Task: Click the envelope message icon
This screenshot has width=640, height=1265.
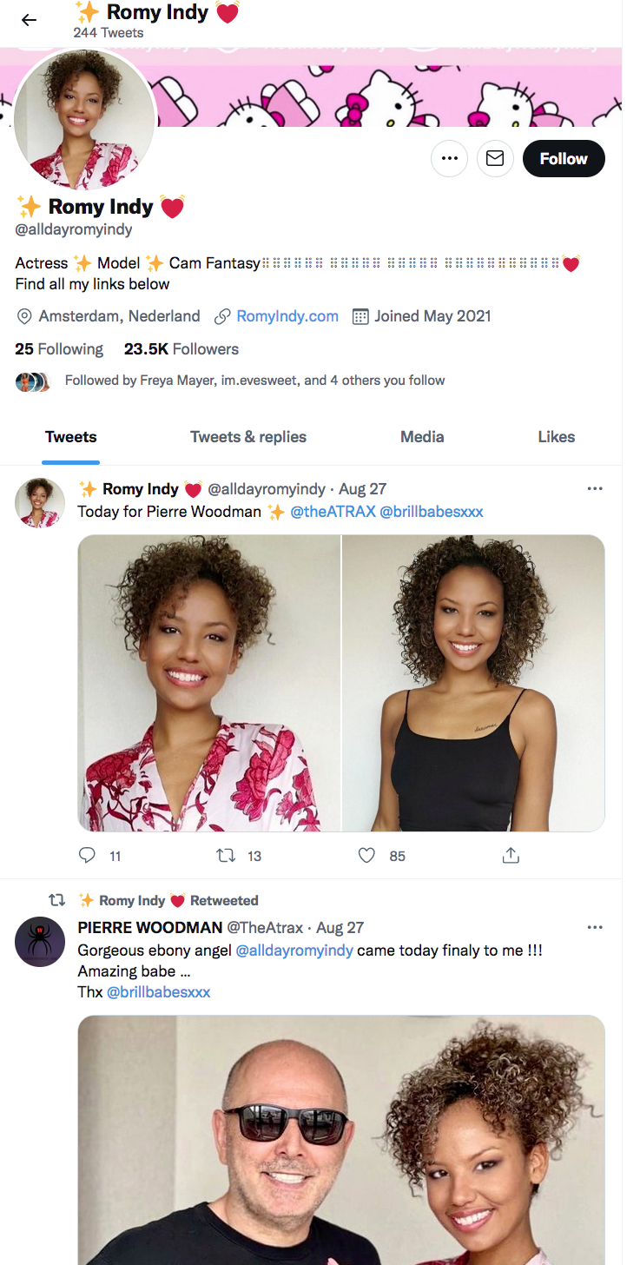Action: (495, 159)
